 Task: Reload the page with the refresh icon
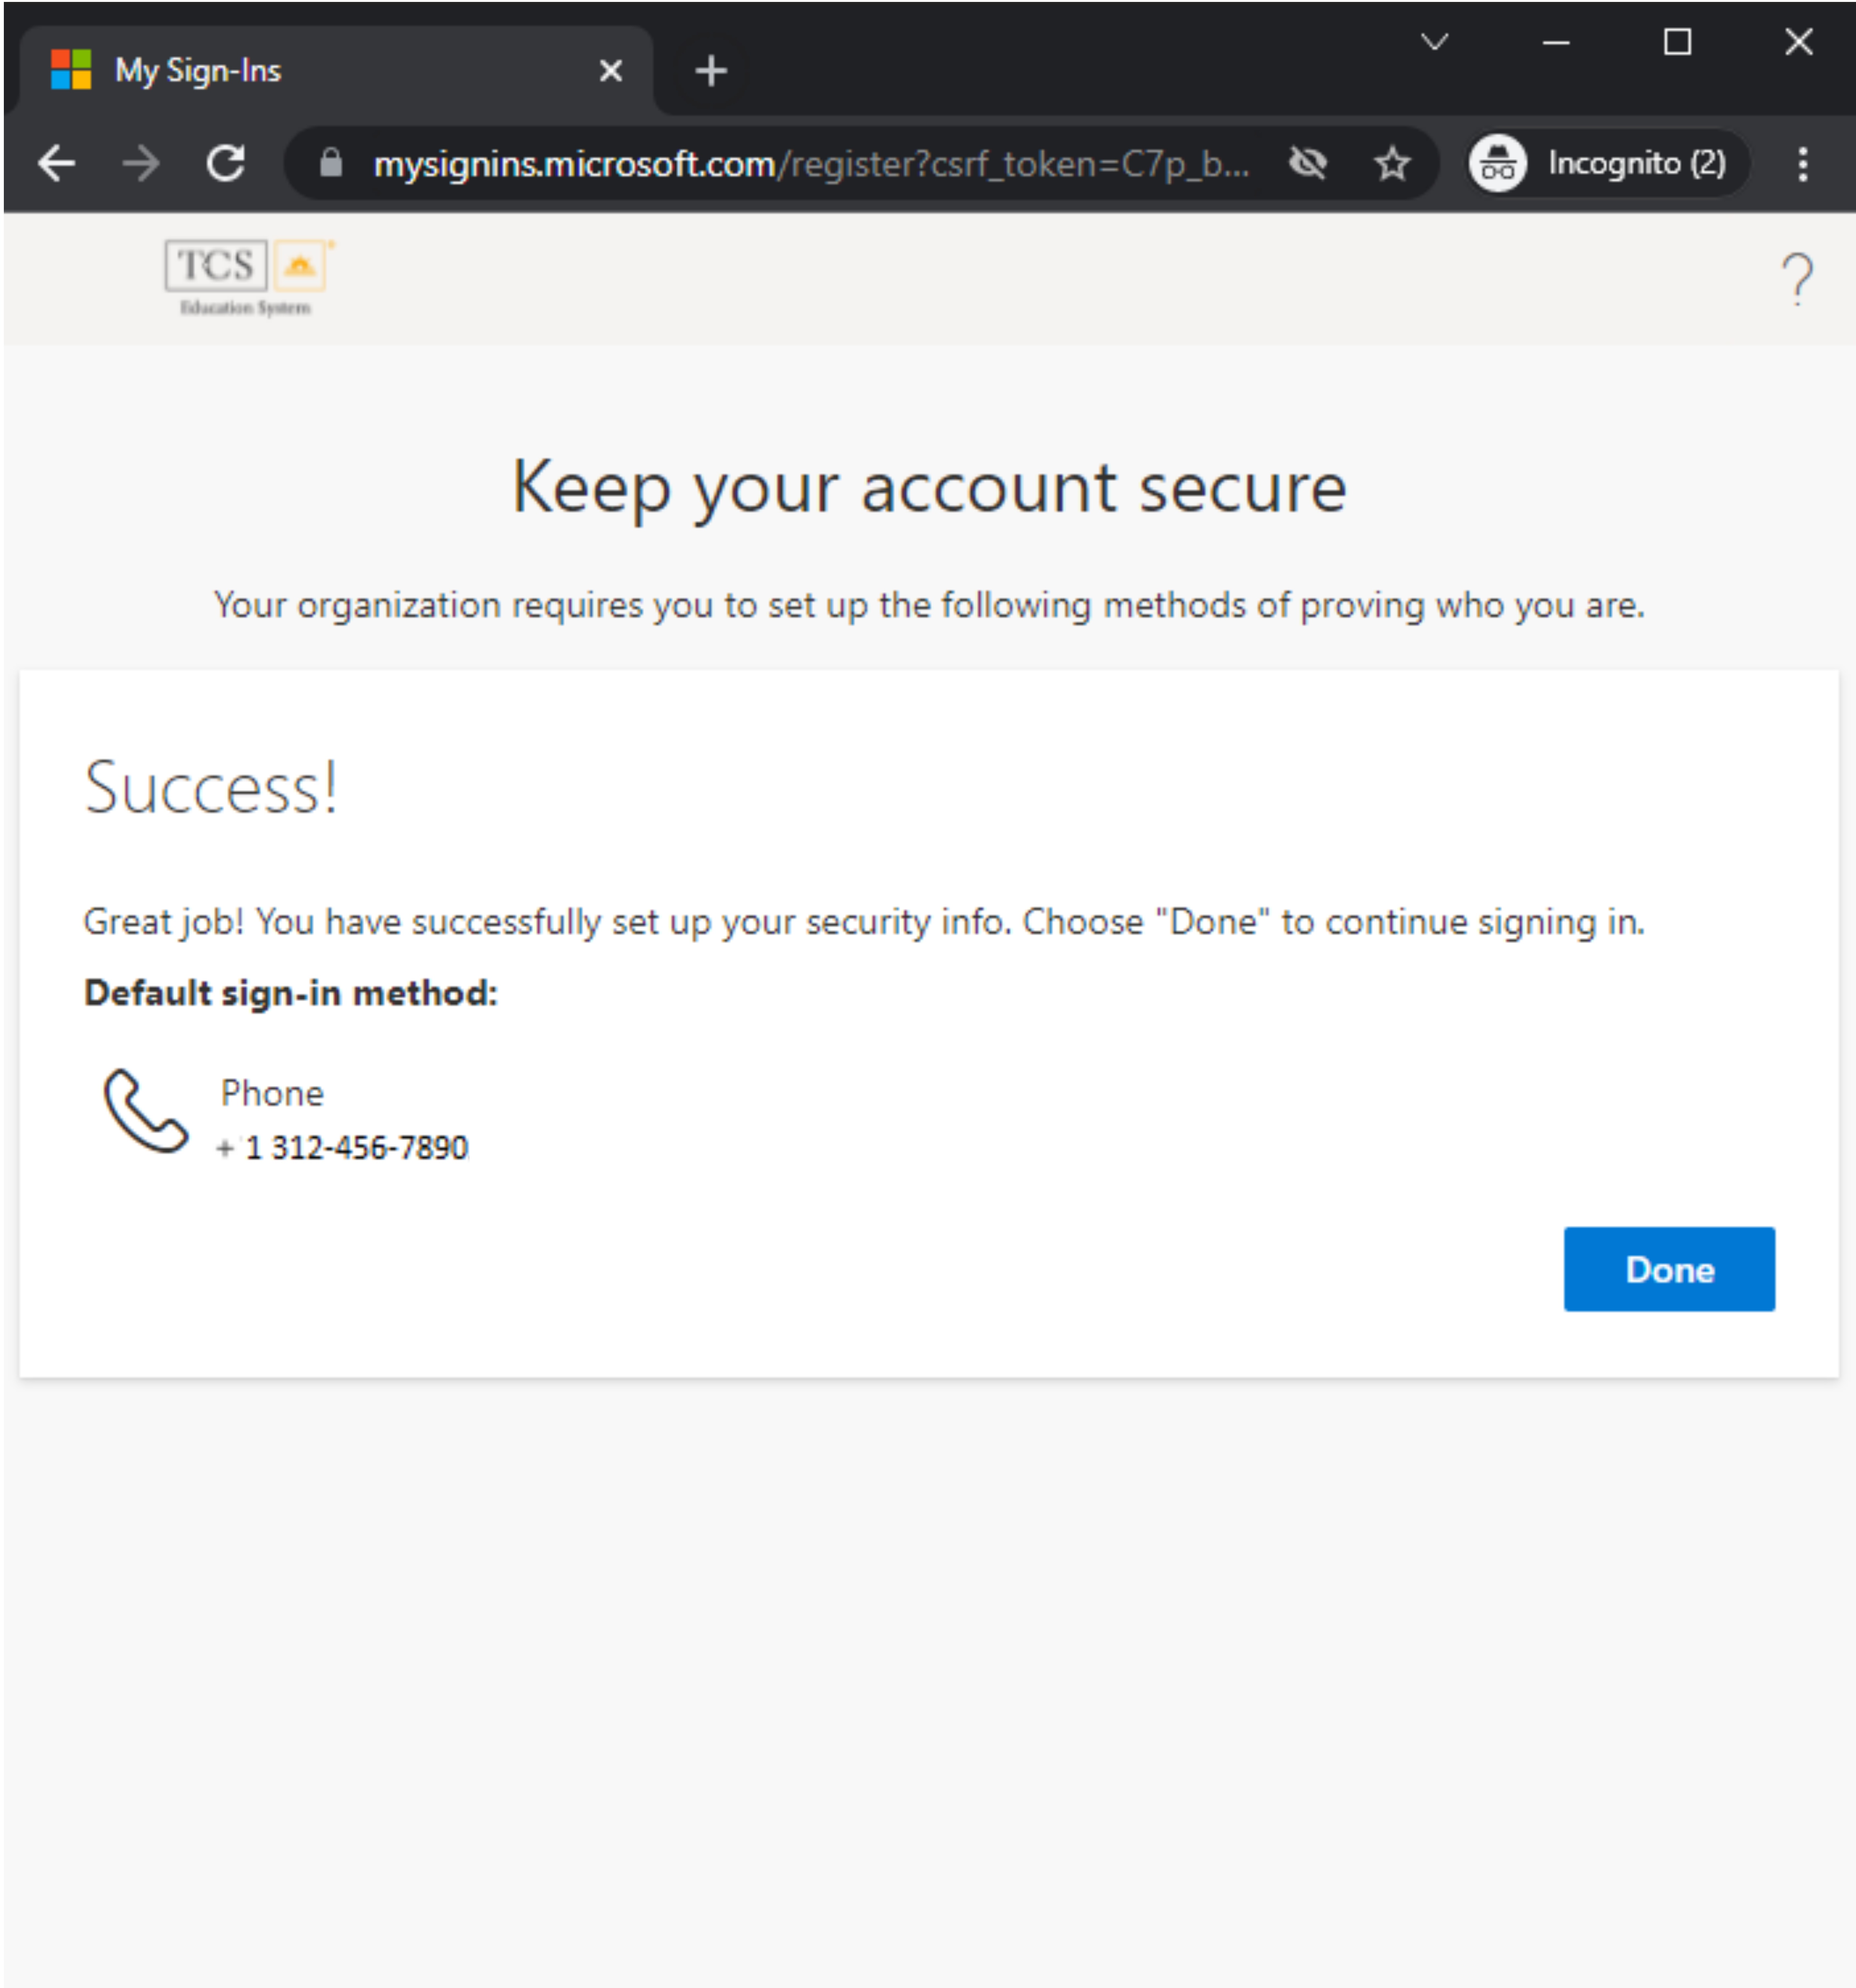pos(226,163)
